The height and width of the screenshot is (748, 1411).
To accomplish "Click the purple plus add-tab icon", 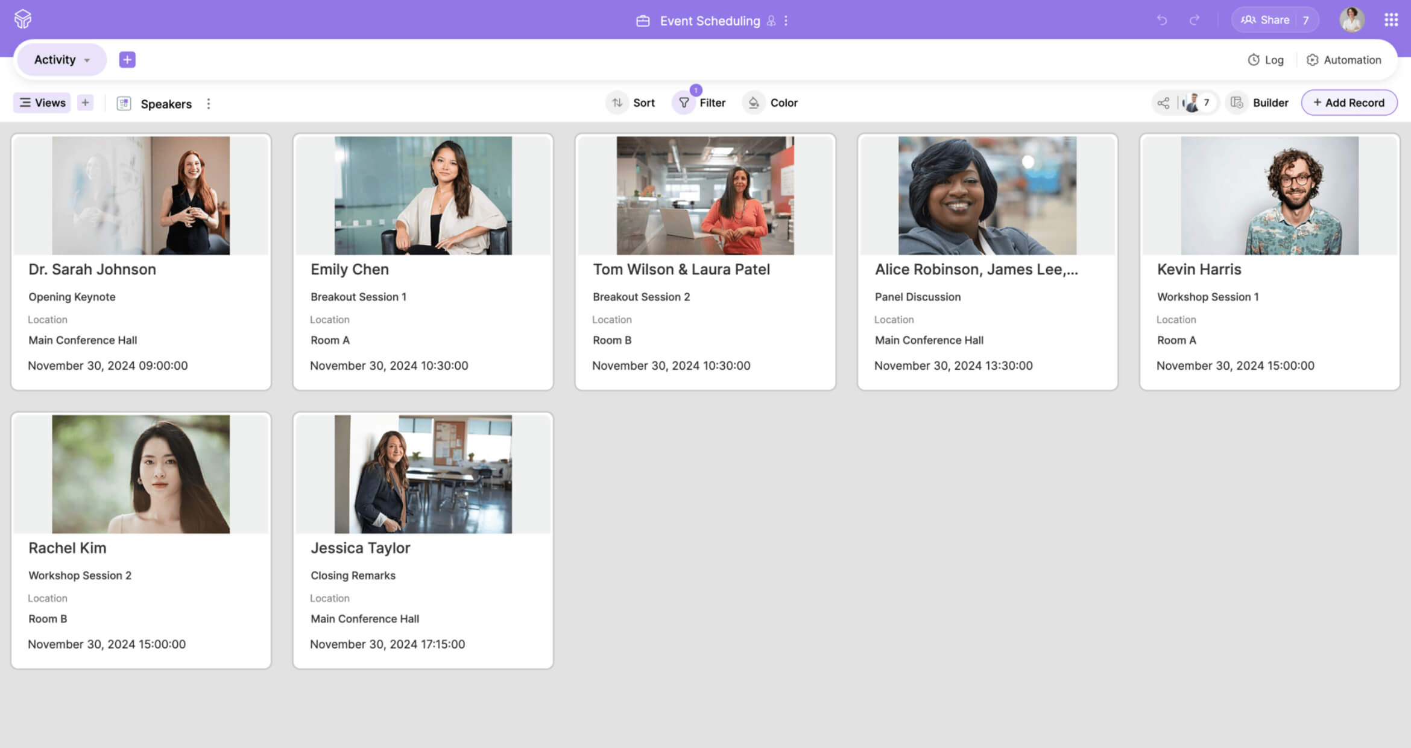I will 127,60.
